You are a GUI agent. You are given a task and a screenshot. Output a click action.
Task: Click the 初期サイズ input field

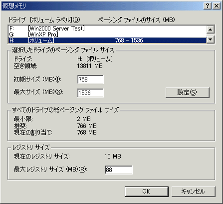(90, 79)
